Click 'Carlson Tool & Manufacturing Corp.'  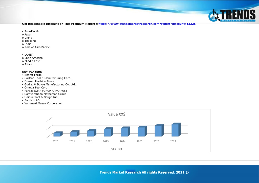pyautogui.click(x=48, y=78)
